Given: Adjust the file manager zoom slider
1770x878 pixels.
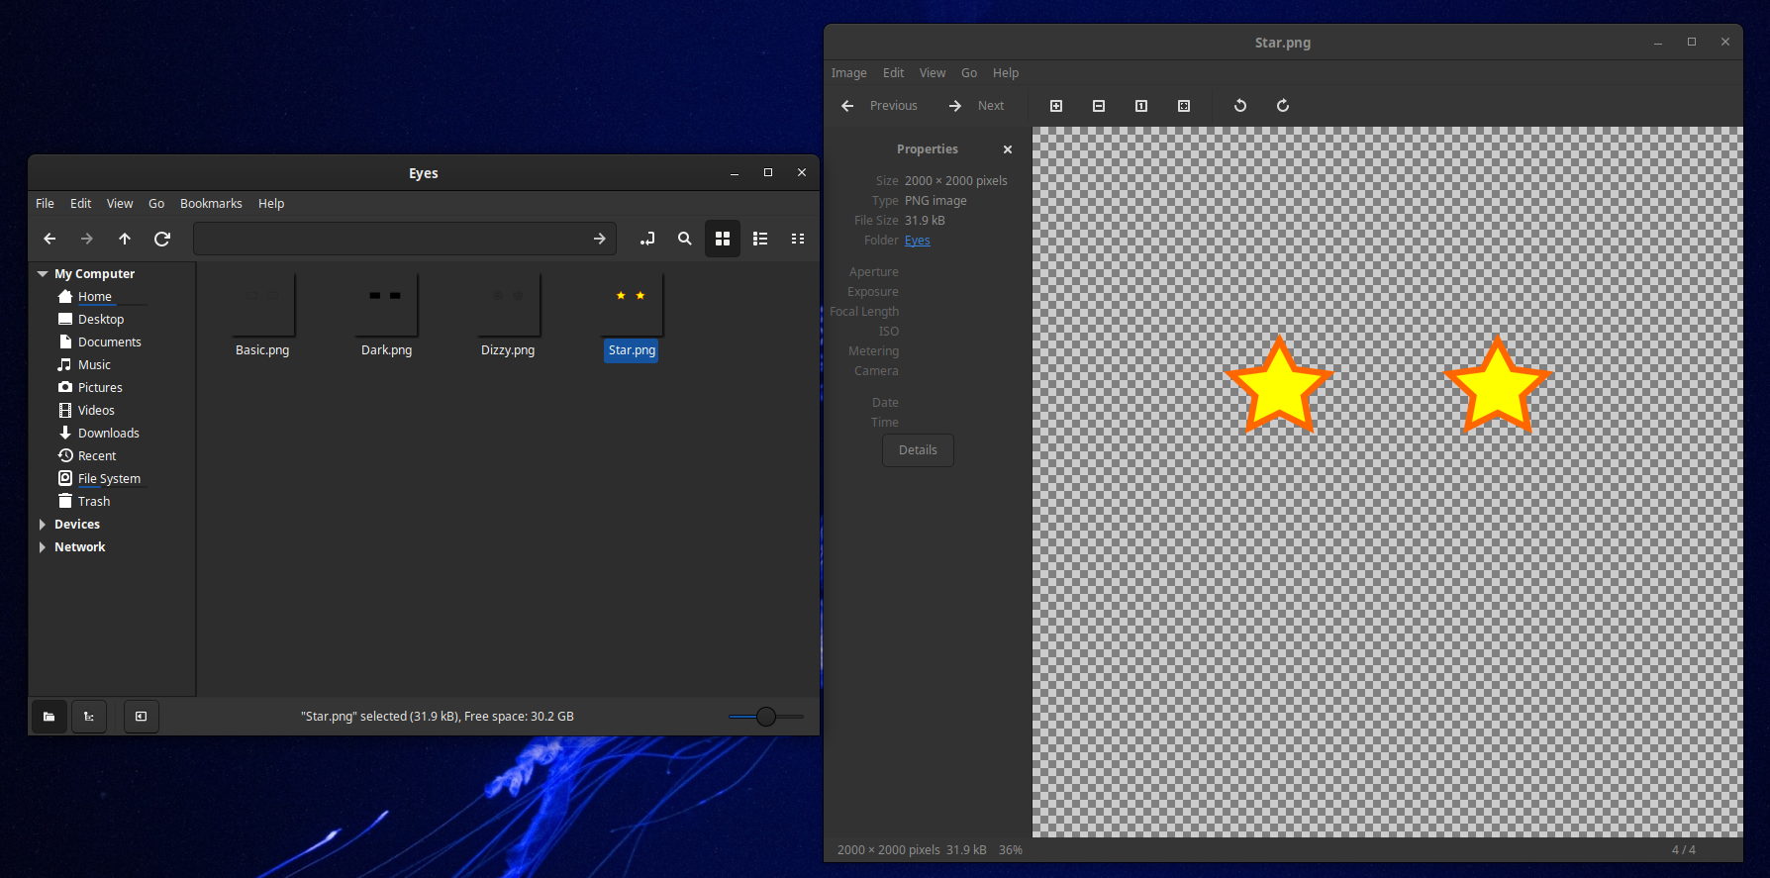Looking at the screenshot, I should pos(766,717).
